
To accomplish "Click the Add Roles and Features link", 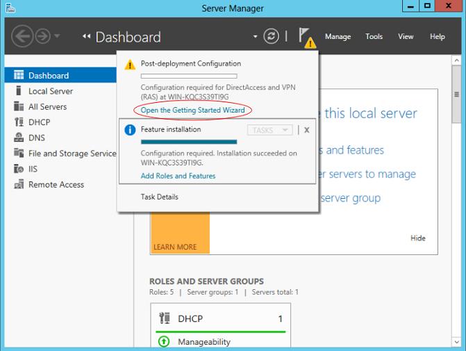I will coord(178,176).
